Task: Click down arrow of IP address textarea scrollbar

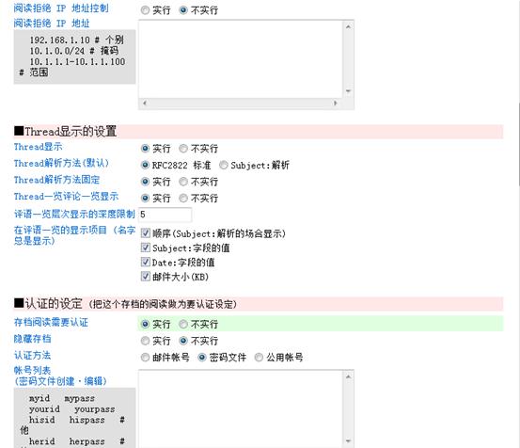Action: point(348,91)
